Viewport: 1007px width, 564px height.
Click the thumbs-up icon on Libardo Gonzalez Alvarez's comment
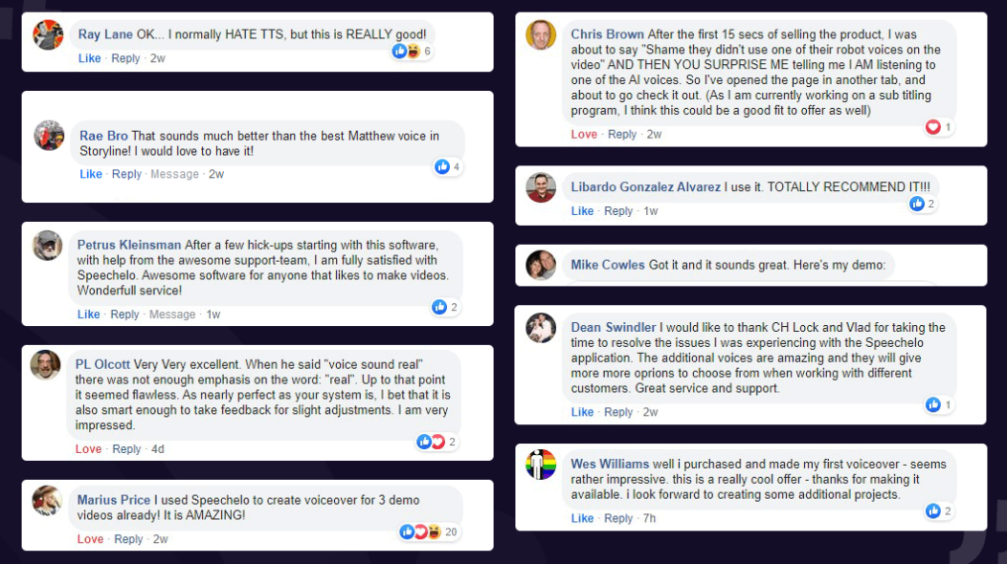pos(916,204)
